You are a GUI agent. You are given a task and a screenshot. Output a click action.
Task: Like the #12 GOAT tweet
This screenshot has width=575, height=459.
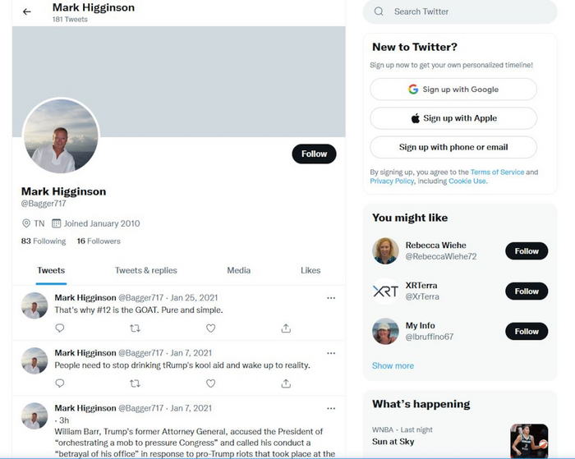coord(210,328)
